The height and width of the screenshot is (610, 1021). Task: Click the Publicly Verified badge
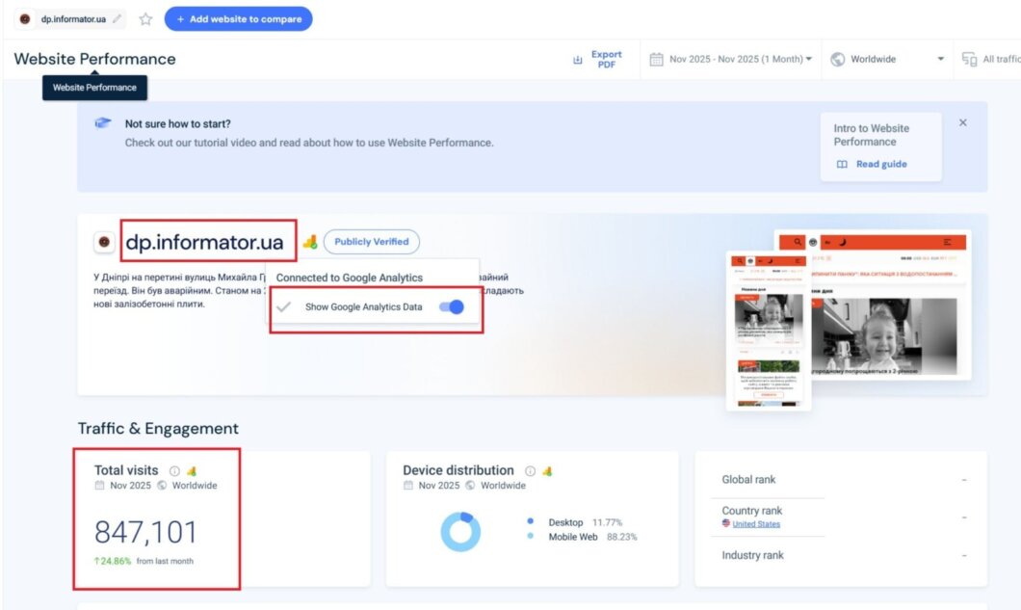(x=371, y=242)
